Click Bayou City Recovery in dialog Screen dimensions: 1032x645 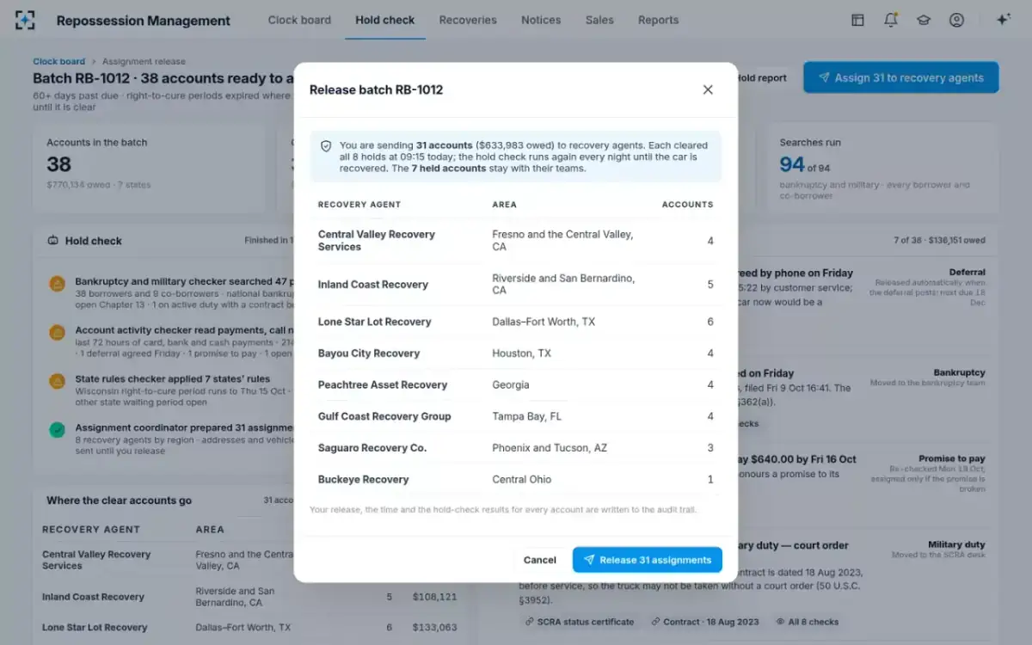click(369, 353)
